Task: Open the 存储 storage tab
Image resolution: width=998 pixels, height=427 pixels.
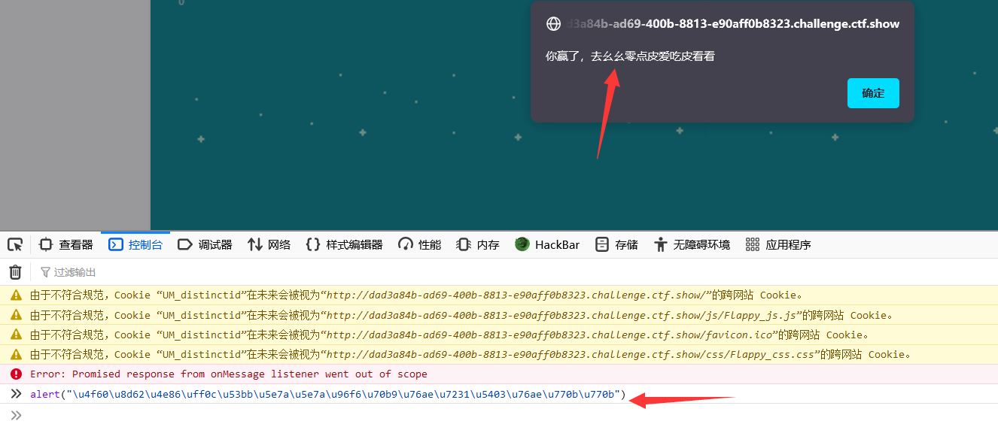Action: tap(616, 244)
